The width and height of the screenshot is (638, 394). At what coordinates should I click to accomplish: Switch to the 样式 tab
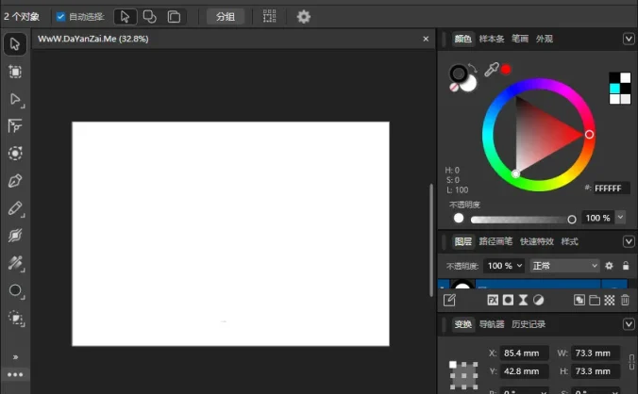click(x=569, y=241)
